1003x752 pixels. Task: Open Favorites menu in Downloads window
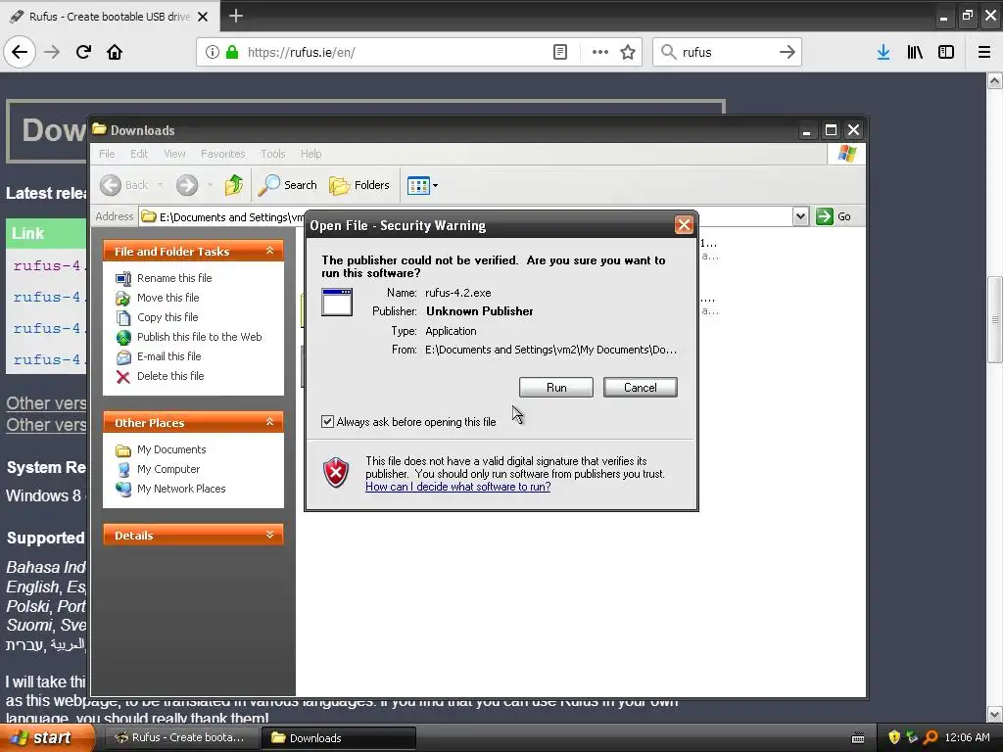[x=222, y=154]
